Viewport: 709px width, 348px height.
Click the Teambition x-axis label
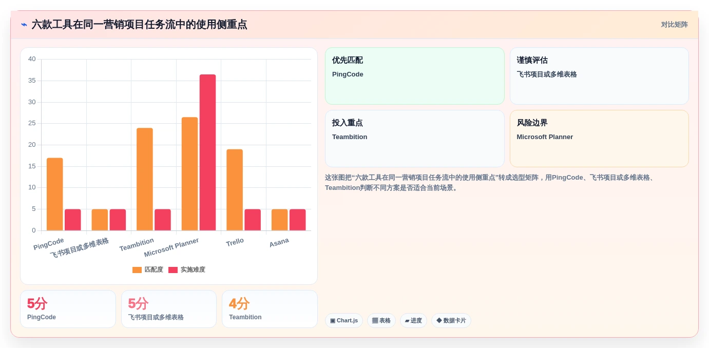pyautogui.click(x=137, y=244)
